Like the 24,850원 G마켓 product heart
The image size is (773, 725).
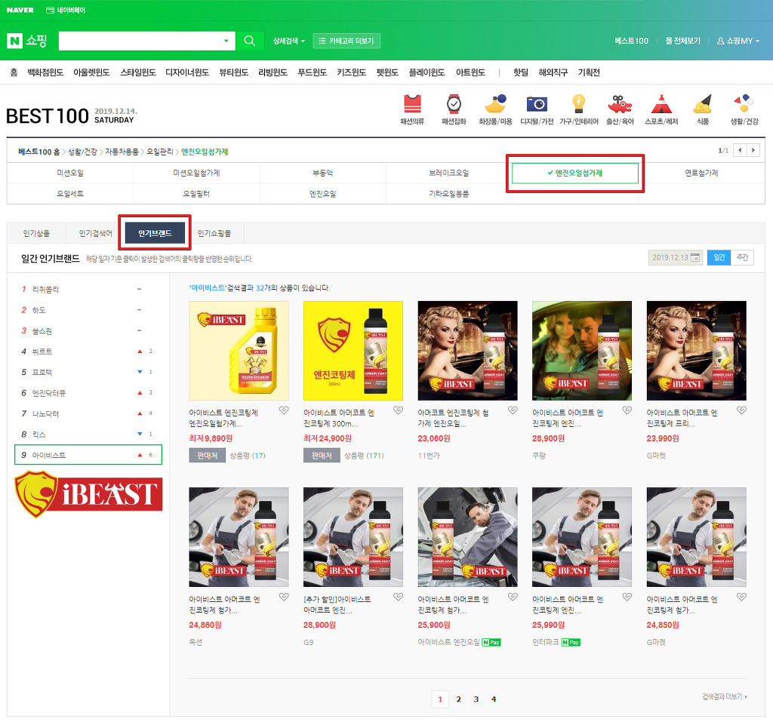point(741,597)
